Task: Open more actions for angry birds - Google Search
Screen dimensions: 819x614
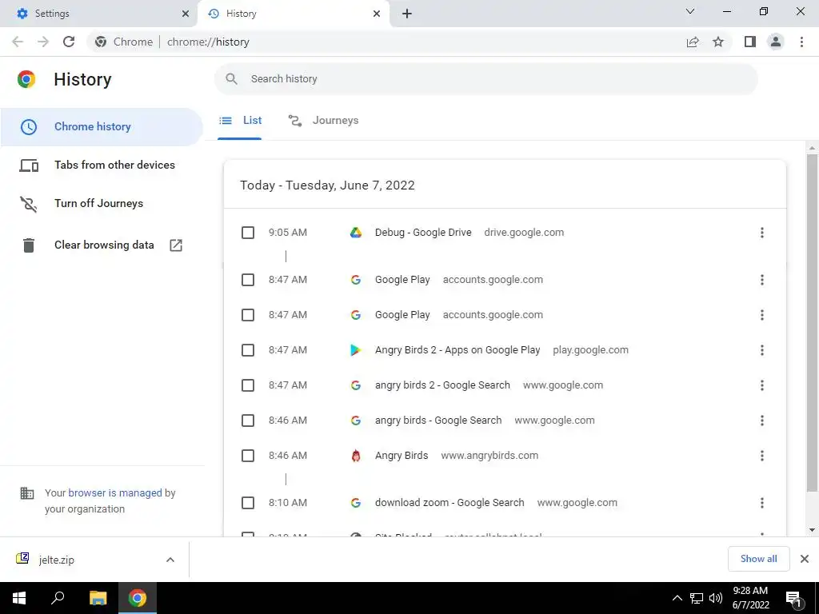Action: (762, 421)
